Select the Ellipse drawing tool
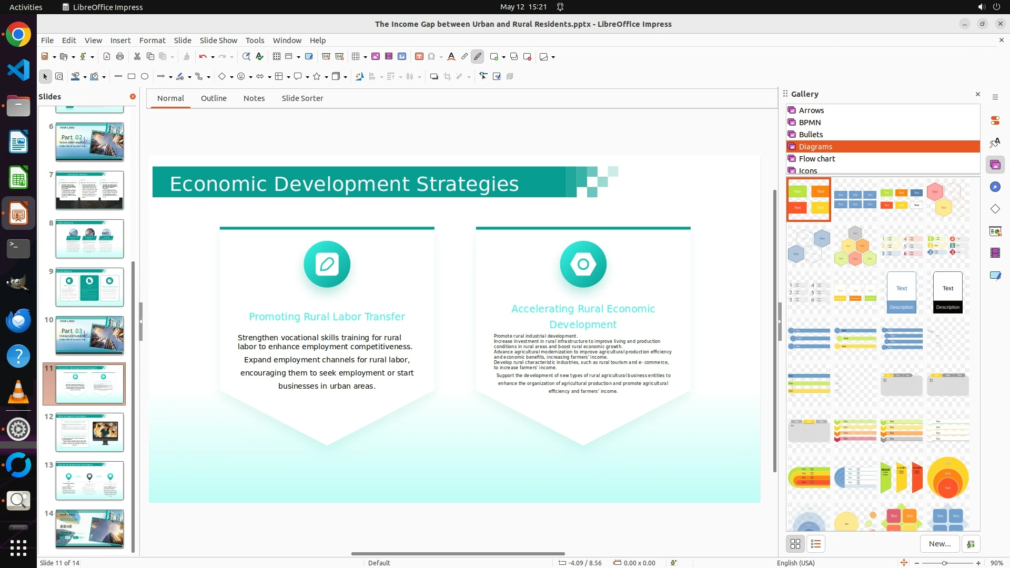Viewport: 1010px width, 568px height. tap(145, 77)
